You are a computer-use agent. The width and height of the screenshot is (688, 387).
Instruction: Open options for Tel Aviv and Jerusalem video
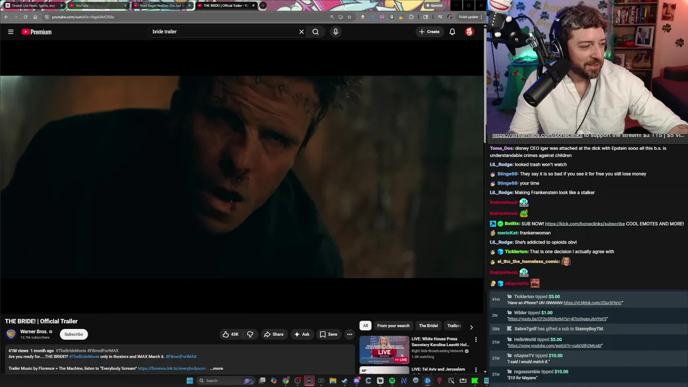click(x=476, y=370)
